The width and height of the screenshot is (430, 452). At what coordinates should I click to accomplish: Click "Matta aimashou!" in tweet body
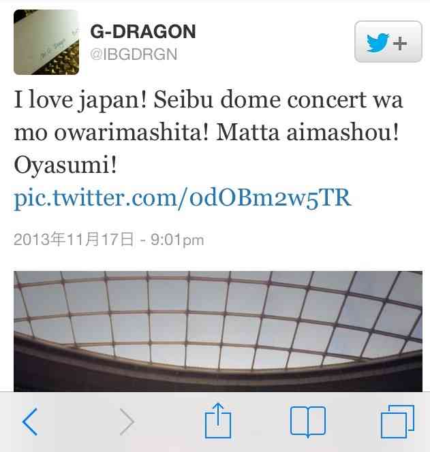[x=307, y=132]
